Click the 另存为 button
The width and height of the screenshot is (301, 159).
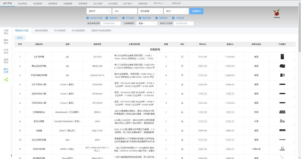click(x=20, y=38)
